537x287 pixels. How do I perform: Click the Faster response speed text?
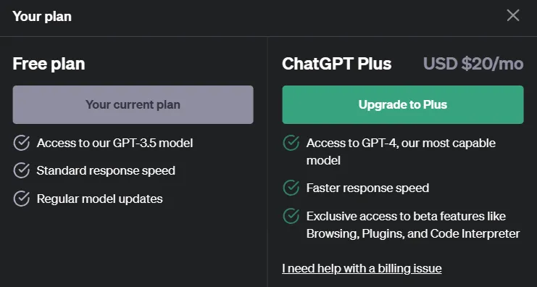coord(367,188)
